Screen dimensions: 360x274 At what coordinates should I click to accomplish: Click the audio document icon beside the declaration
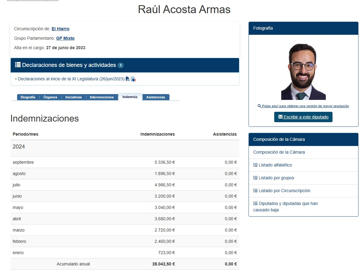click(x=133, y=79)
